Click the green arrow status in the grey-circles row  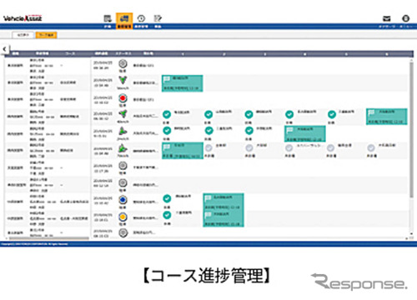pos(123,148)
